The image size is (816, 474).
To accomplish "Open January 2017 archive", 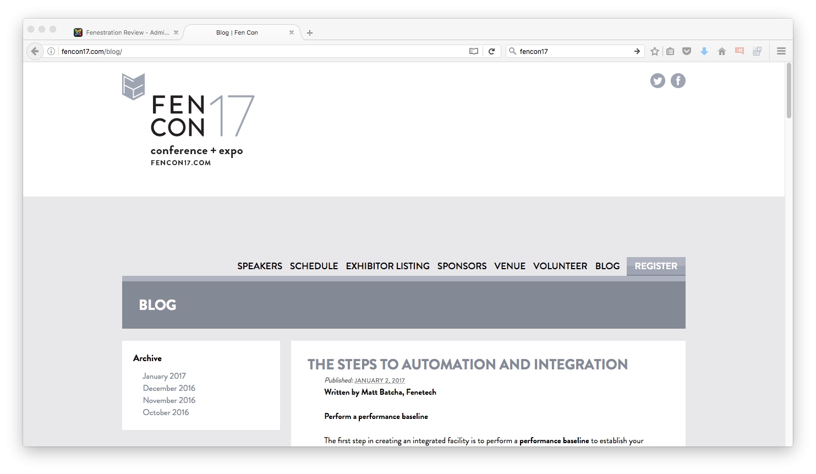I will (x=164, y=376).
